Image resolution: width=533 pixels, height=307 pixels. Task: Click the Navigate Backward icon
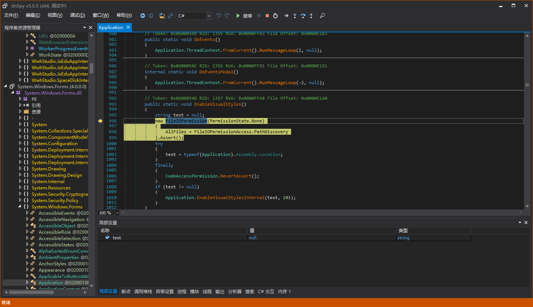pyautogui.click(x=143, y=16)
